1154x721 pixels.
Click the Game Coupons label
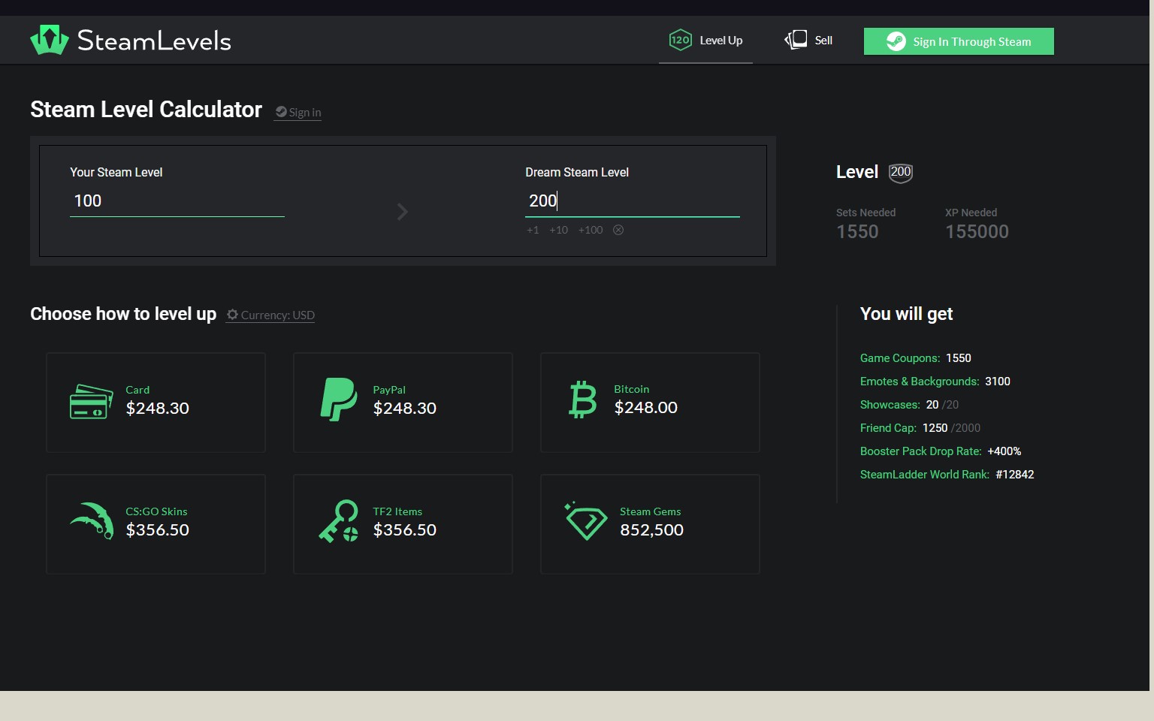point(900,358)
